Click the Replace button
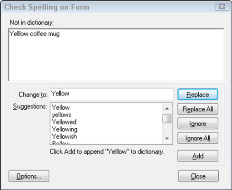Image resolution: width=232 pixels, height=190 pixels. point(198,95)
